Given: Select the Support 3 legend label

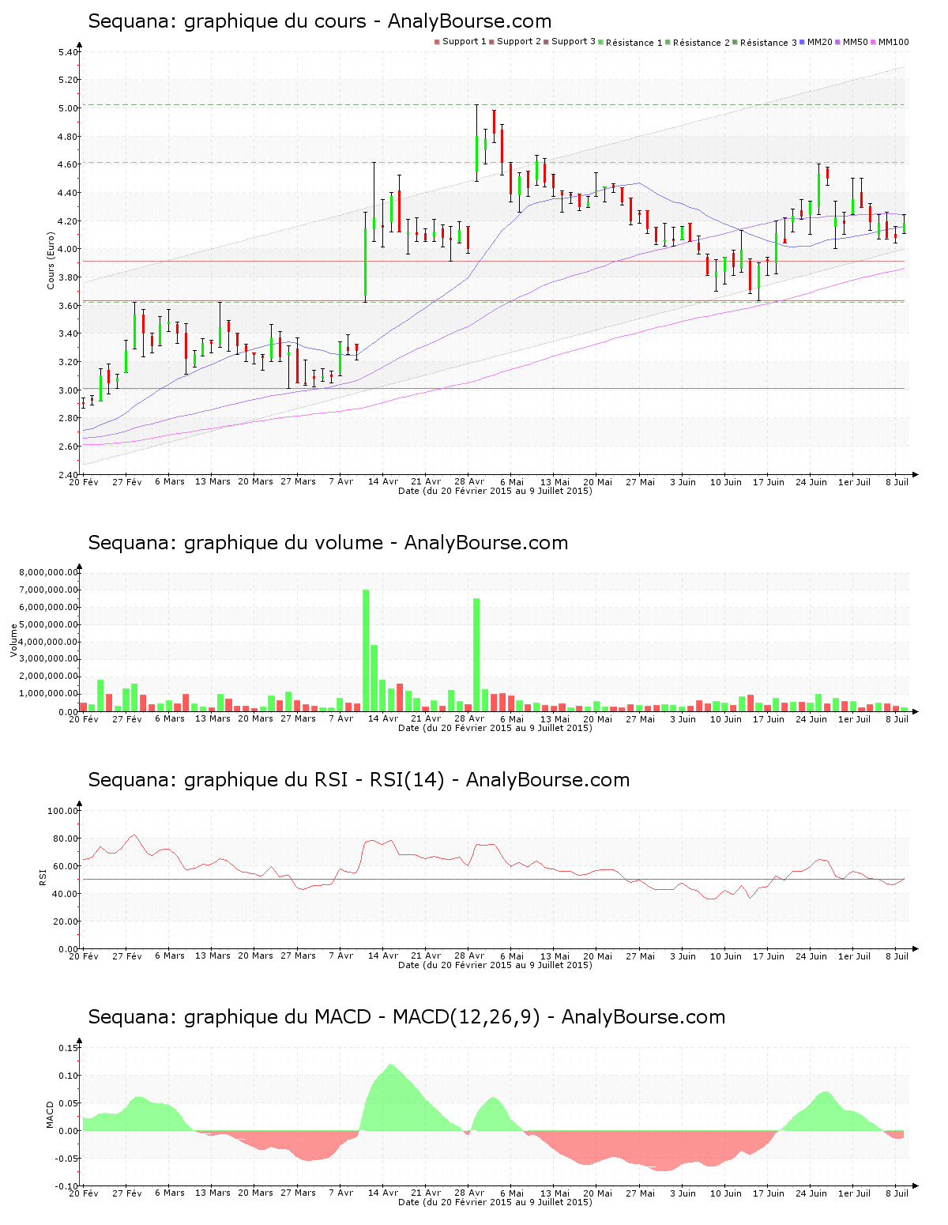Looking at the screenshot, I should pyautogui.click(x=574, y=42).
